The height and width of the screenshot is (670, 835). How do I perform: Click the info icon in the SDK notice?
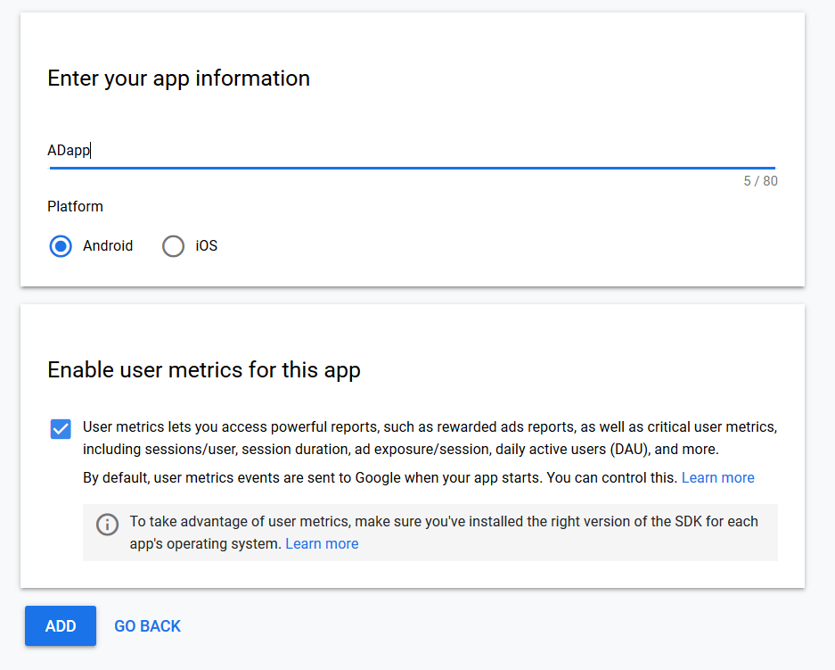pos(107,525)
